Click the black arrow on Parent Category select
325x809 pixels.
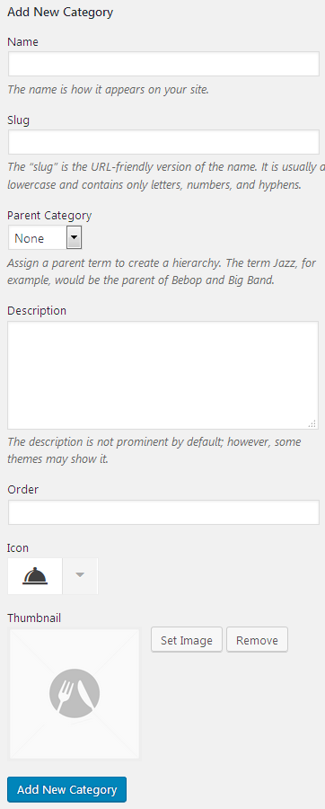pos(75,238)
